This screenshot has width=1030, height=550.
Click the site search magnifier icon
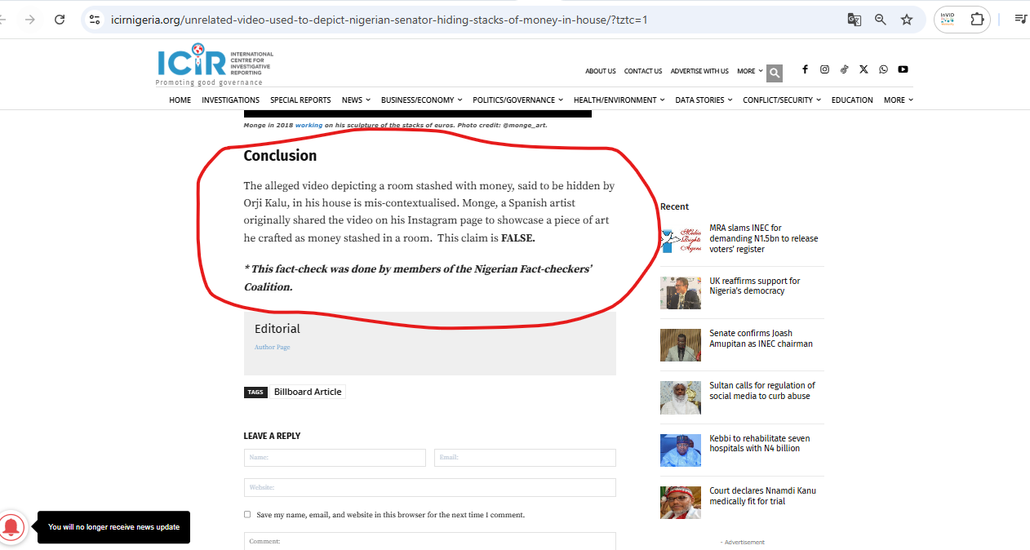pyautogui.click(x=775, y=73)
